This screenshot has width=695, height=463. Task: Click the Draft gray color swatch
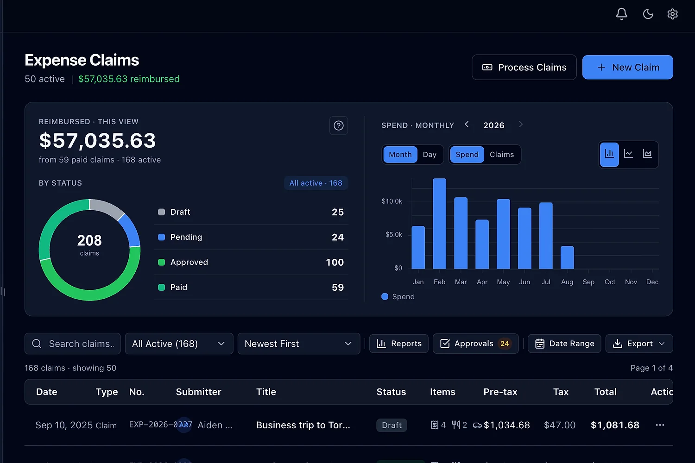click(161, 212)
